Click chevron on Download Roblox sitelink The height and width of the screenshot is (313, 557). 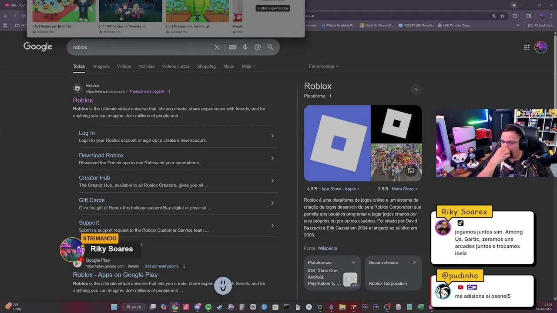(272, 158)
